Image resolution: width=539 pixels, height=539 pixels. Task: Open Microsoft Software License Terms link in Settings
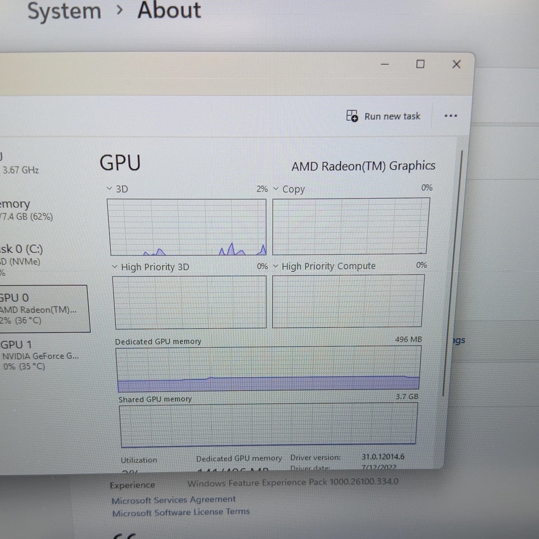pyautogui.click(x=181, y=512)
